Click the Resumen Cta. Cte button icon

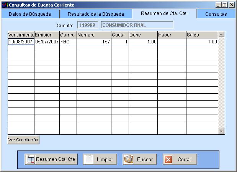click(31, 159)
